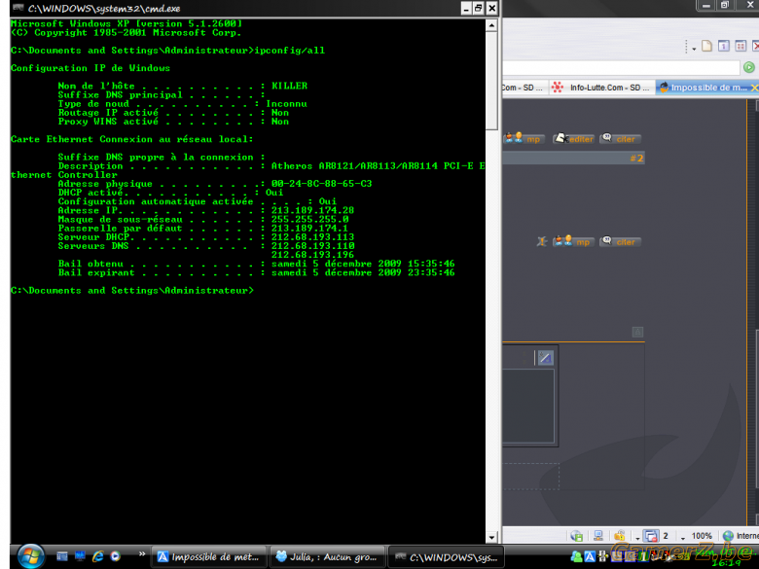This screenshot has height=569, width=759.
Task: Click DNS server '212.68.193.196' text
Action: tap(312, 255)
